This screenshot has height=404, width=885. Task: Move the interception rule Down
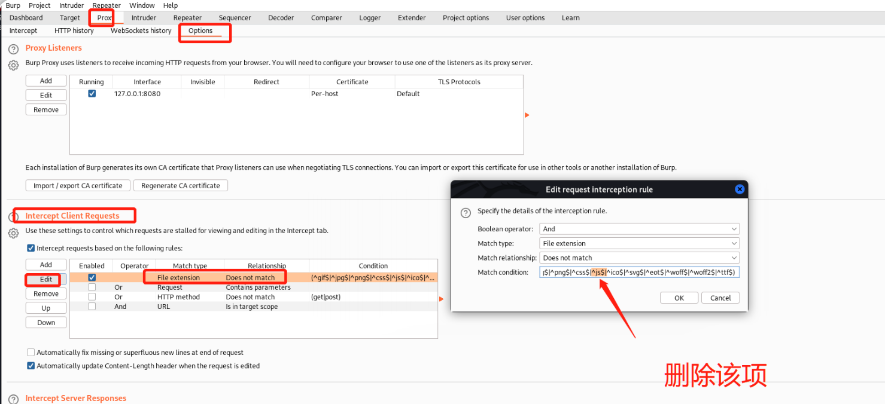coord(46,323)
